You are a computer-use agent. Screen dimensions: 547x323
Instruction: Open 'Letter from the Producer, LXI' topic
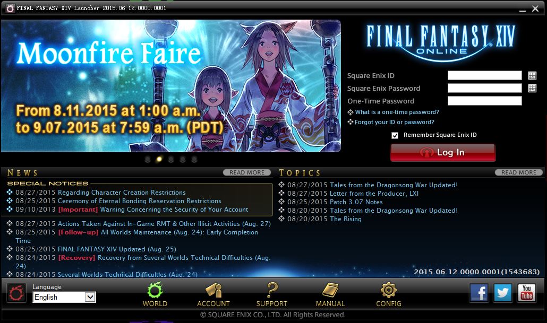tap(374, 194)
